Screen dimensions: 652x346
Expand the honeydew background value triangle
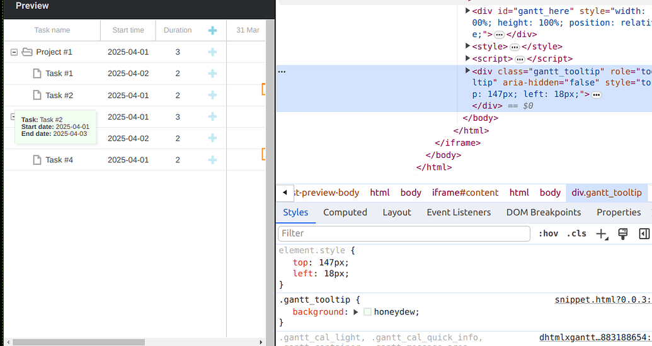pyautogui.click(x=355, y=312)
